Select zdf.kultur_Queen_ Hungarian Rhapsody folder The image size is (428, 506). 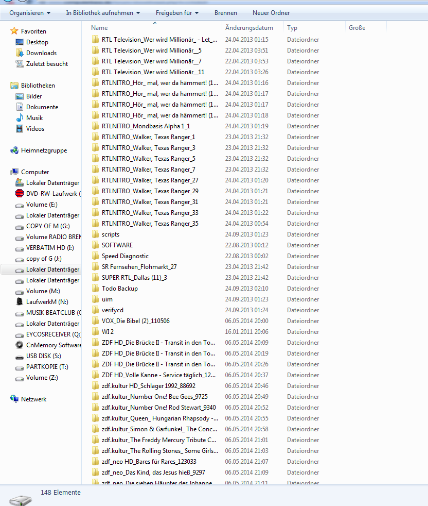pyautogui.click(x=160, y=418)
